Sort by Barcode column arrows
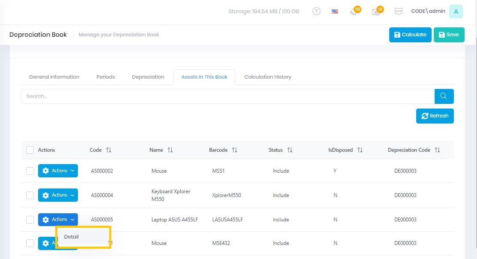 (235, 150)
